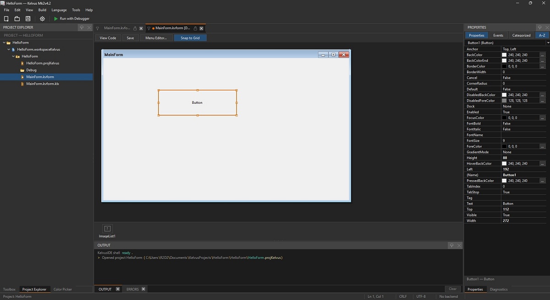Open the View menu
This screenshot has height=300, width=550.
29,10
